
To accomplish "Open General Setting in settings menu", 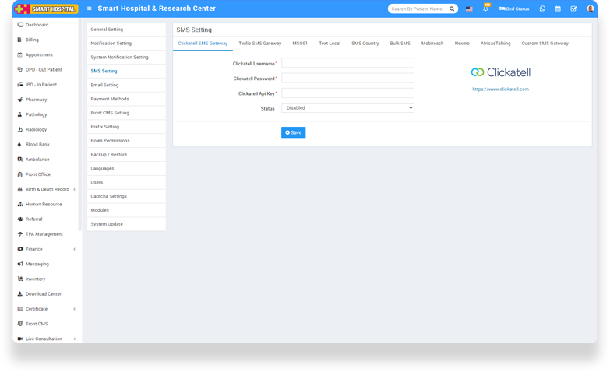I will click(x=126, y=30).
